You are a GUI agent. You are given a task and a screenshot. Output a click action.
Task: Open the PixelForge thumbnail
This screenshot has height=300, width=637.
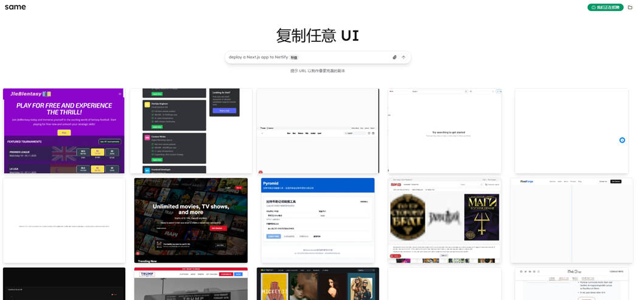coord(571,220)
